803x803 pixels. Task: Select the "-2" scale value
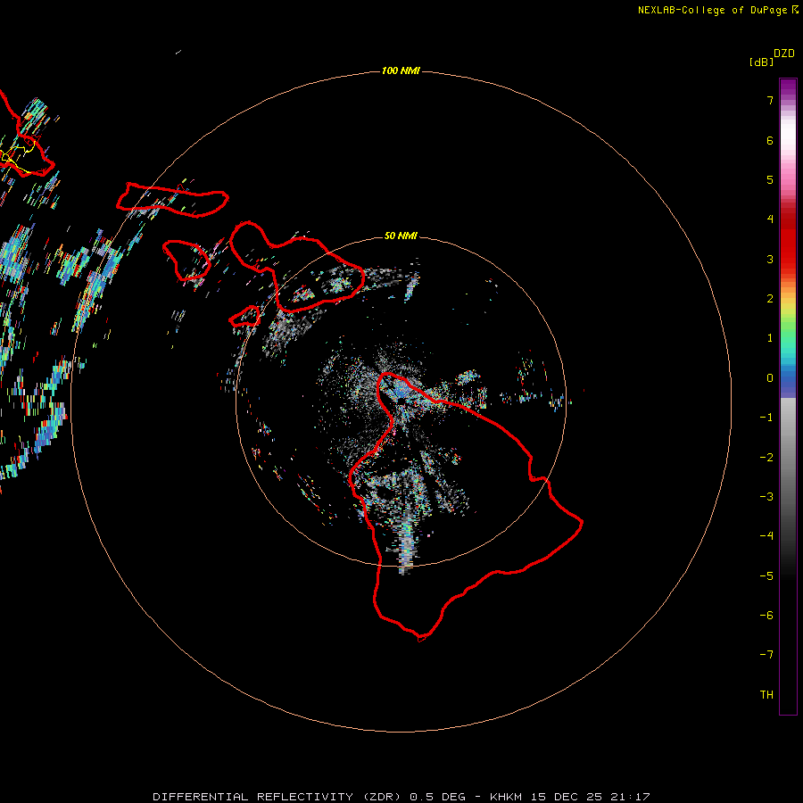click(766, 458)
